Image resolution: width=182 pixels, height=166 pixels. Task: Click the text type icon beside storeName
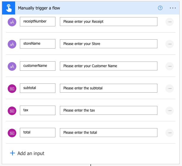12,44
